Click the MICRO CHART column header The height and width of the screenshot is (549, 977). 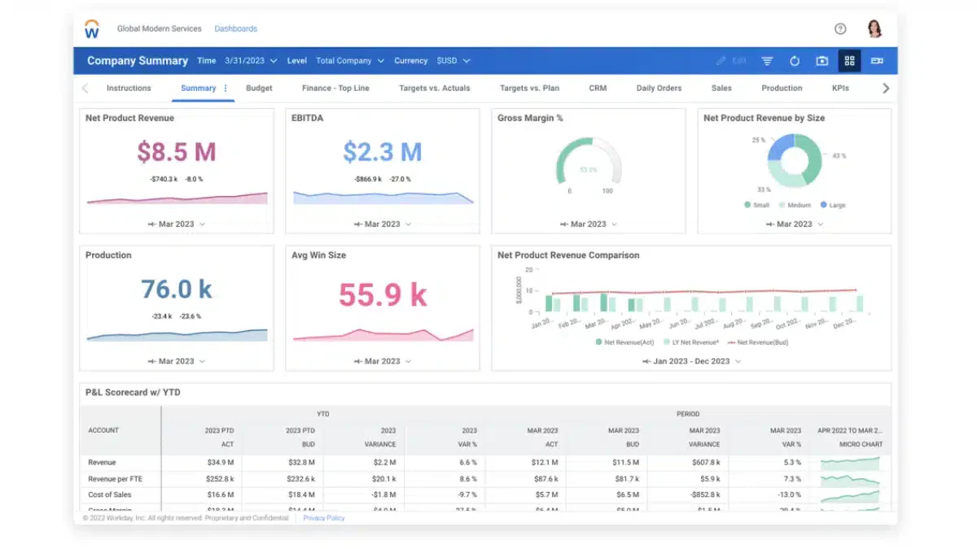[x=861, y=445]
